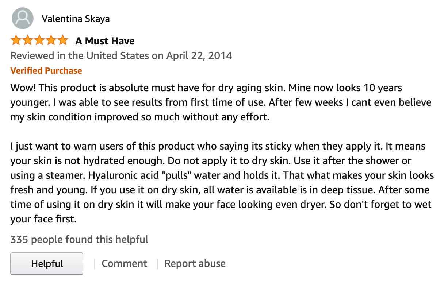
Task: Click the review date "April 22, 2014"
Action: click(199, 56)
